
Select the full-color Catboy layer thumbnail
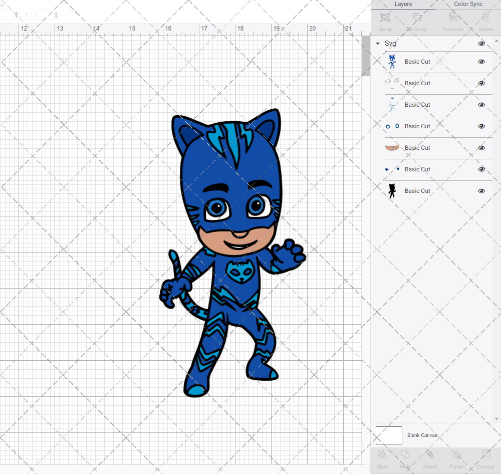tap(392, 62)
